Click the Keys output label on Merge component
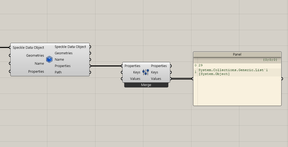This screenshot has height=147, width=288. pos(154,72)
